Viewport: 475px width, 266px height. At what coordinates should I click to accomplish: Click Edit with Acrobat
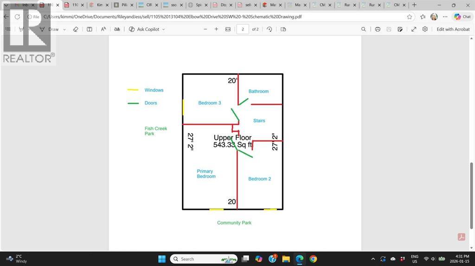(x=453, y=29)
